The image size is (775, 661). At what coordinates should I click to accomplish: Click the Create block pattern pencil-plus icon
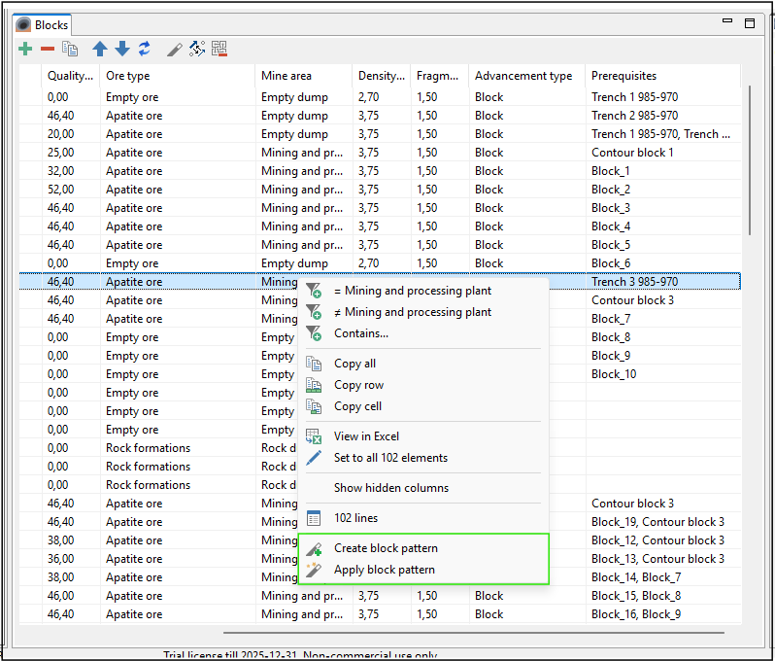pyautogui.click(x=314, y=548)
